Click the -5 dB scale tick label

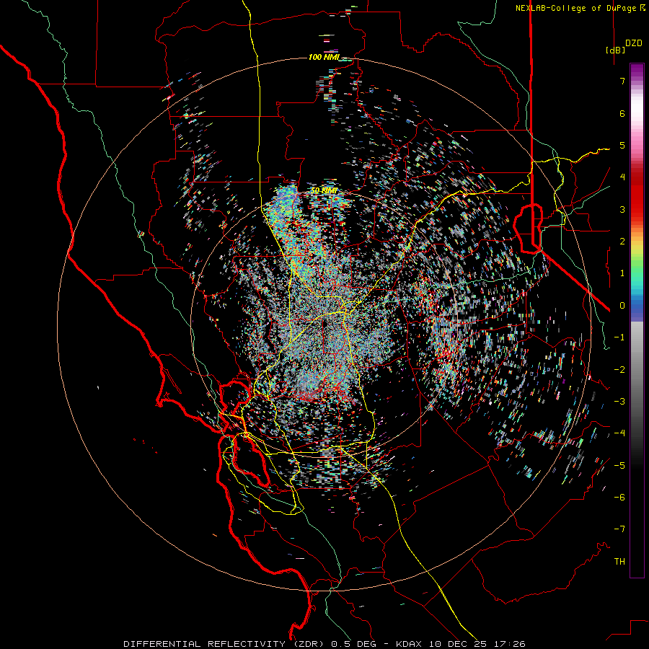pos(619,466)
